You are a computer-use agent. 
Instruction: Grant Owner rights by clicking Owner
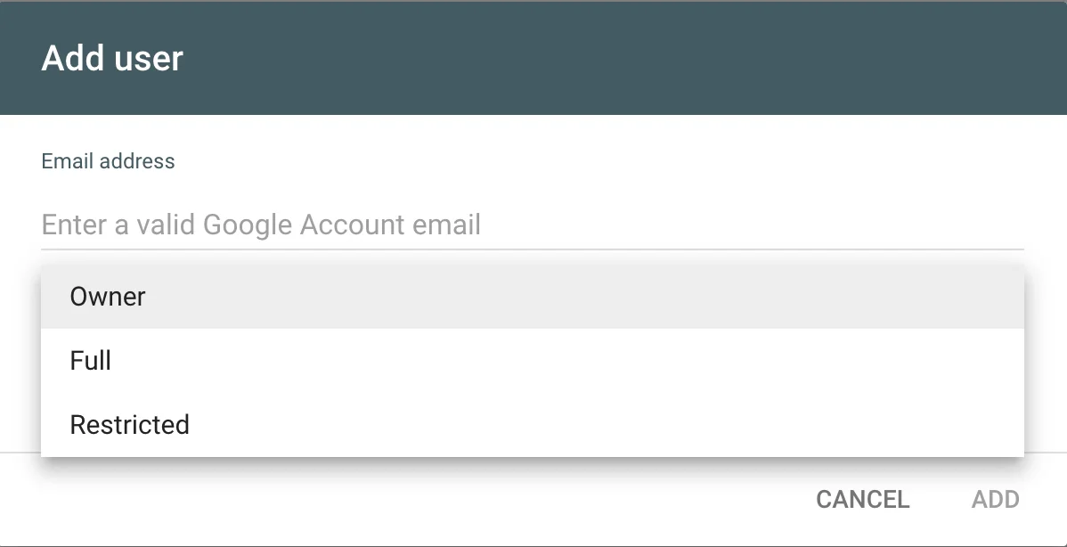click(x=107, y=296)
